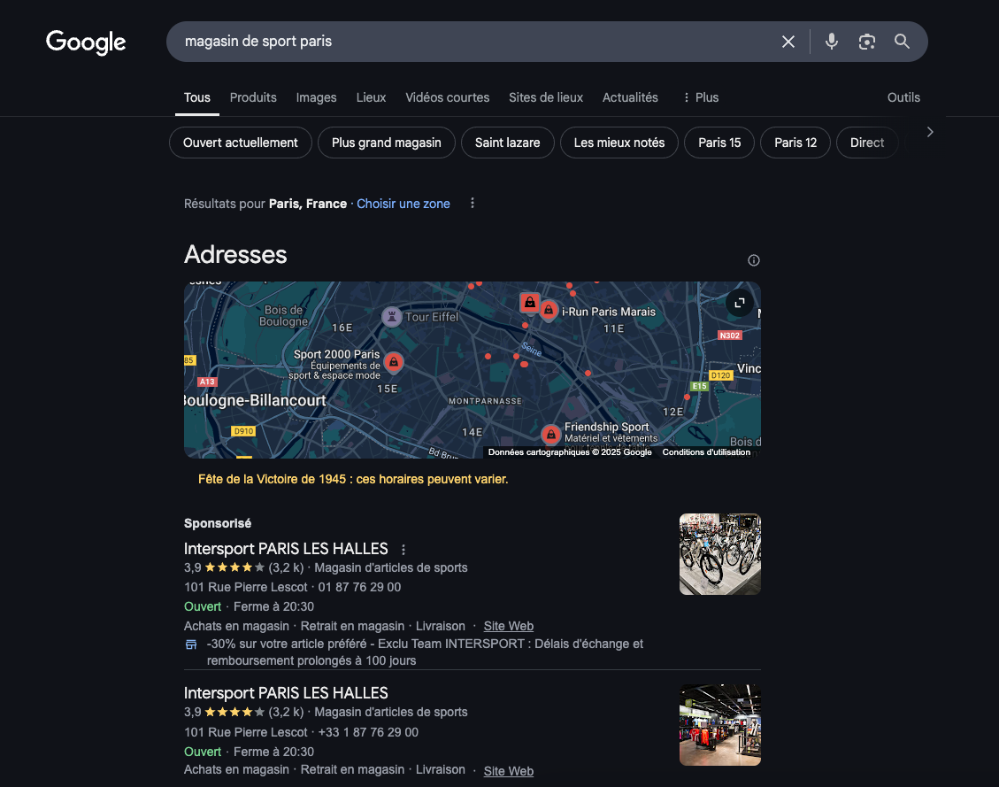This screenshot has width=999, height=787.
Task: Open the Conditions d'utilisation link
Action: (x=706, y=452)
